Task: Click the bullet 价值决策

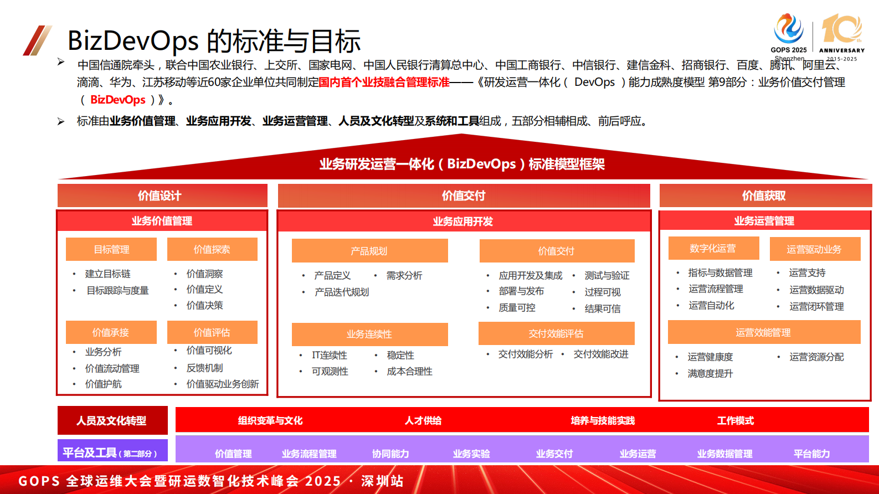Action: point(205,305)
